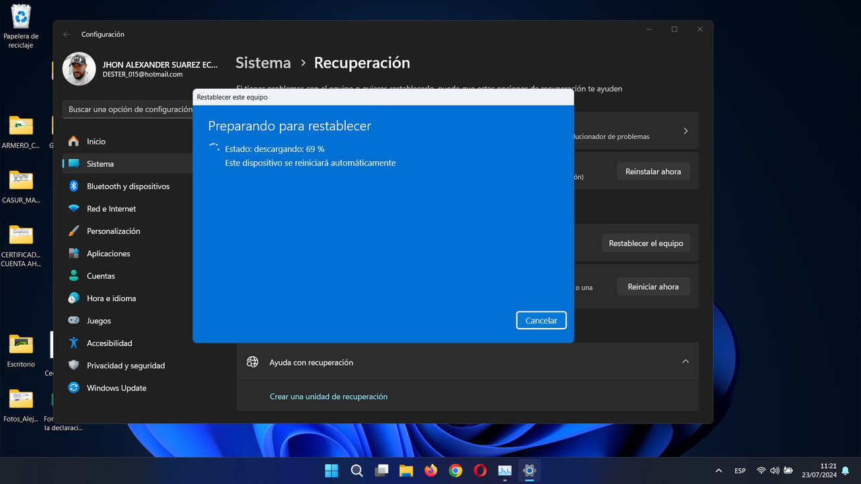The width and height of the screenshot is (861, 484).
Task: Open the notification bell in the taskbar
Action: pos(846,471)
